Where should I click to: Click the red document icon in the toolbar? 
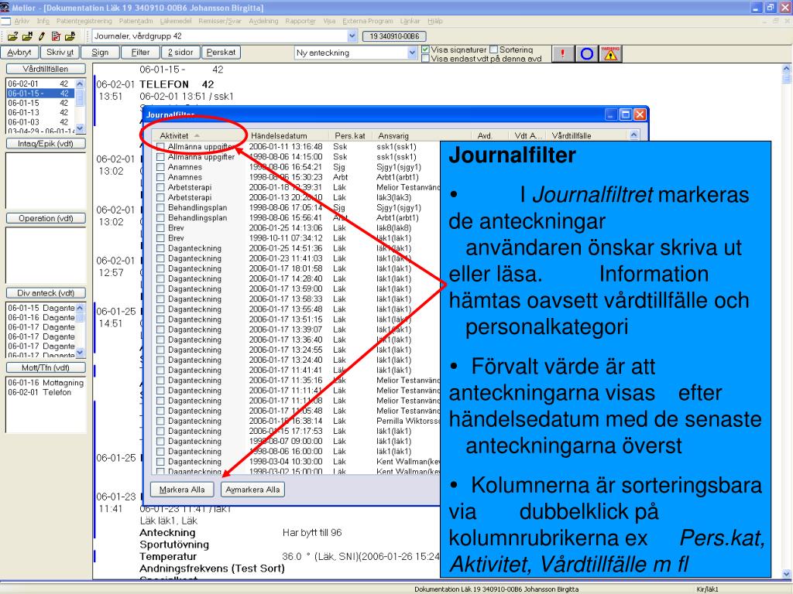tap(56, 36)
